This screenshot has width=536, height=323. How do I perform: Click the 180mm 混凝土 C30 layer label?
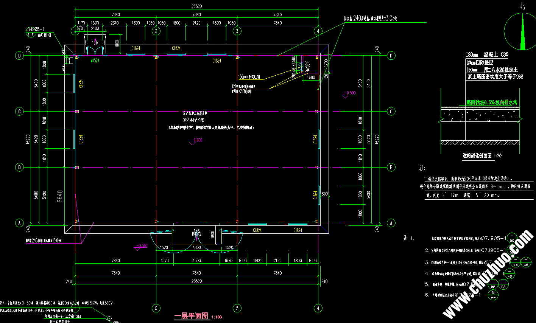click(x=487, y=54)
